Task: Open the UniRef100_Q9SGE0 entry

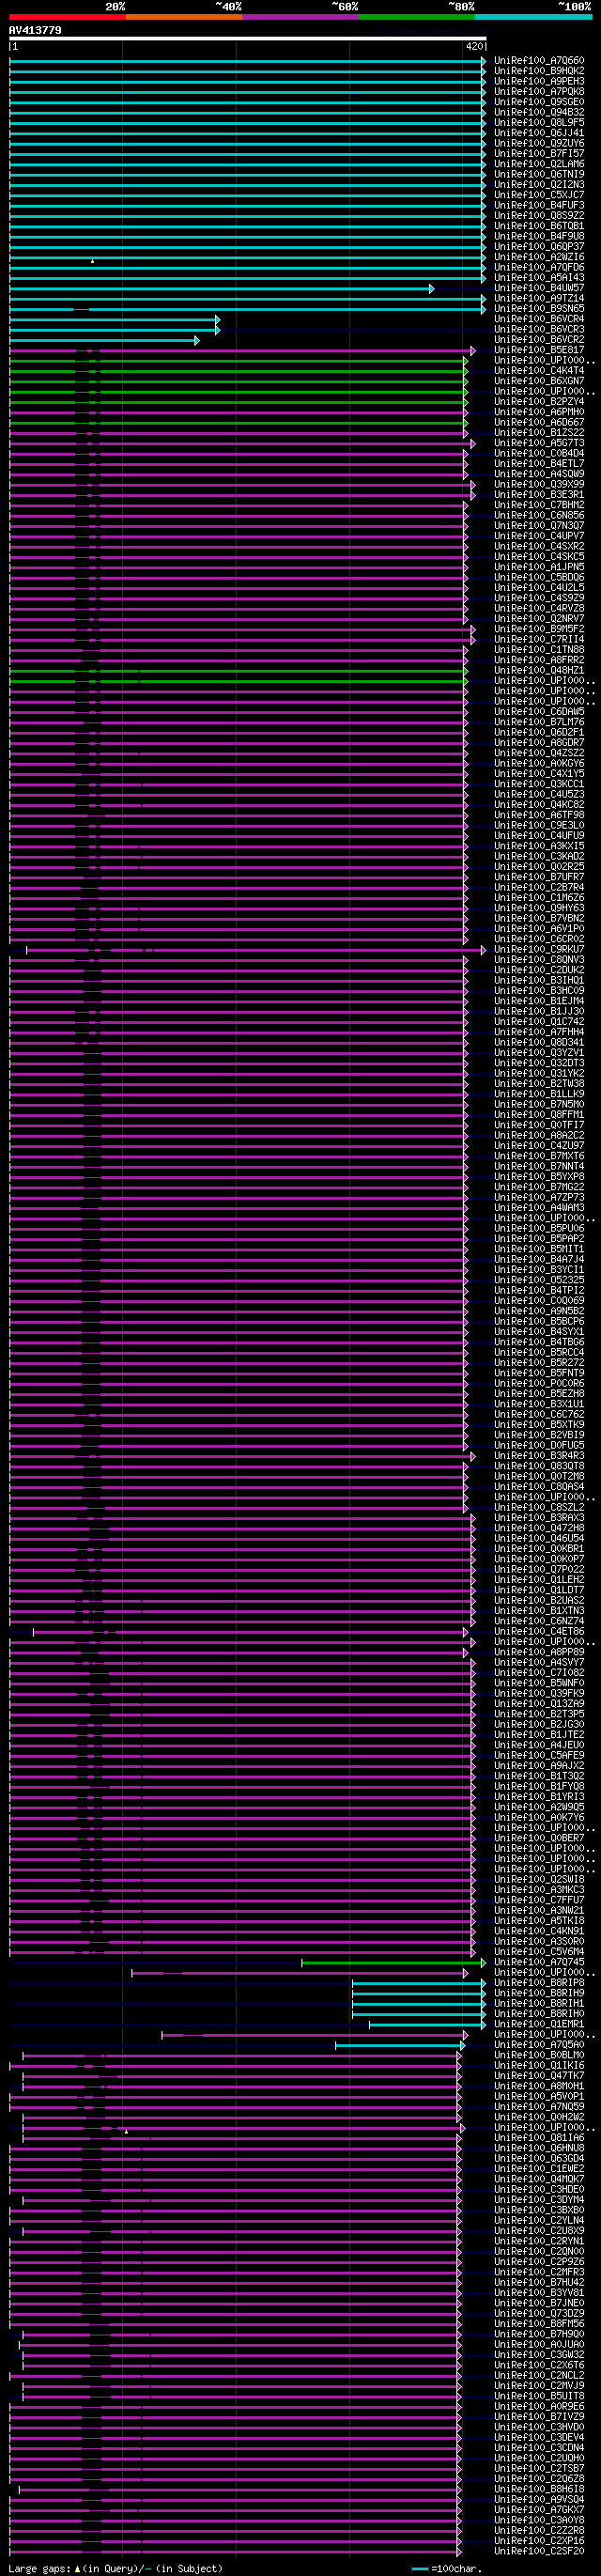Action: (x=539, y=102)
